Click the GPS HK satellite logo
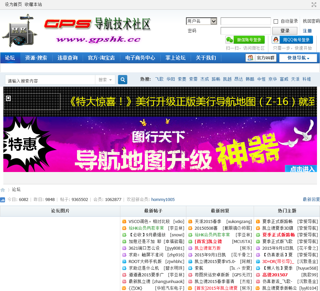Viewport: 320px width, 291px height. click(x=20, y=30)
